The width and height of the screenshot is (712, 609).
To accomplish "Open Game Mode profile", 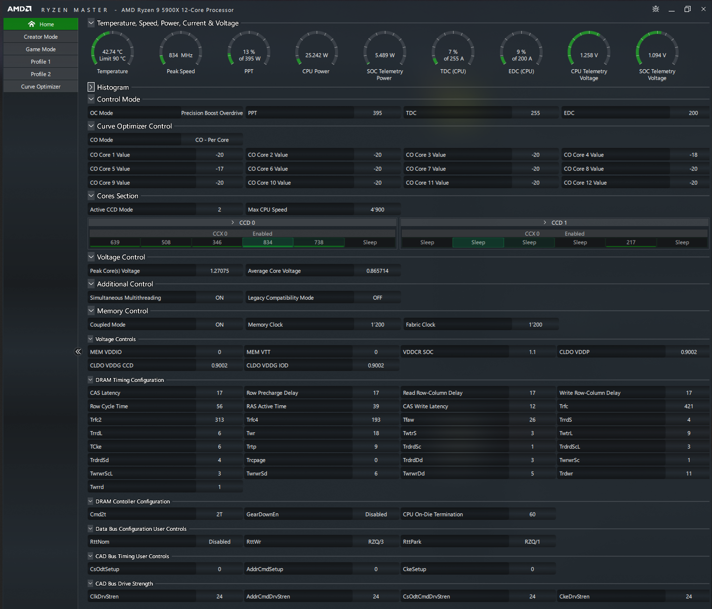I will coord(41,49).
